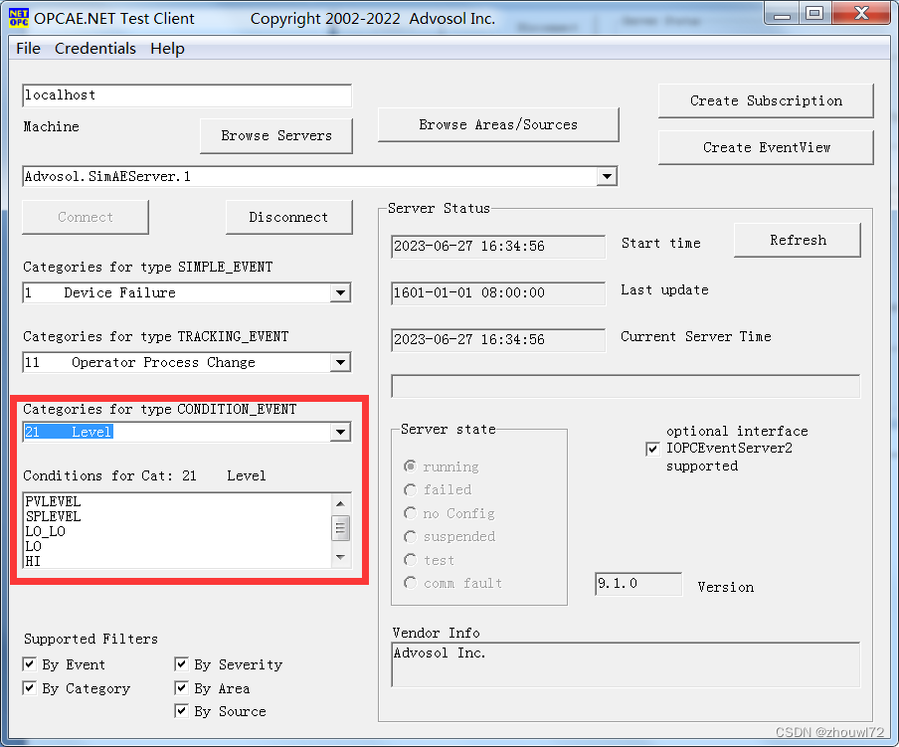Click conditions list scroll up arrow
The width and height of the screenshot is (899, 747).
click(x=340, y=503)
